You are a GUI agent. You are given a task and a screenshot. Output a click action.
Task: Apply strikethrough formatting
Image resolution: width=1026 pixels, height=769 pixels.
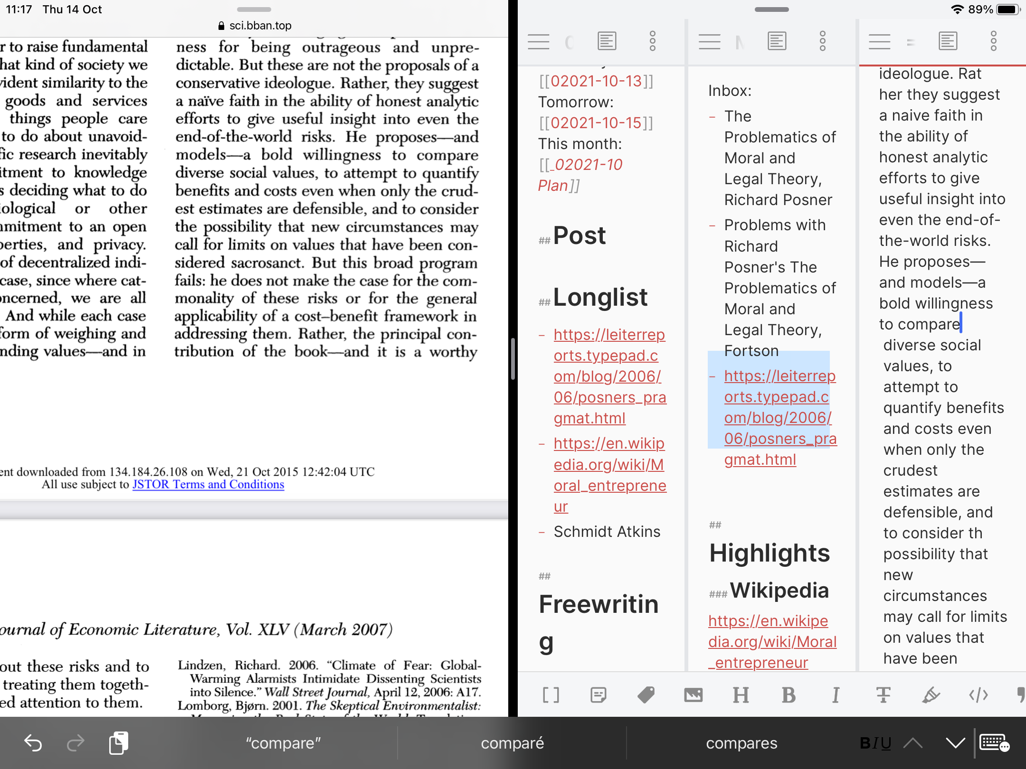[883, 695]
